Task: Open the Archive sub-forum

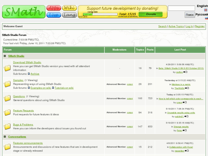Action: click(35, 74)
